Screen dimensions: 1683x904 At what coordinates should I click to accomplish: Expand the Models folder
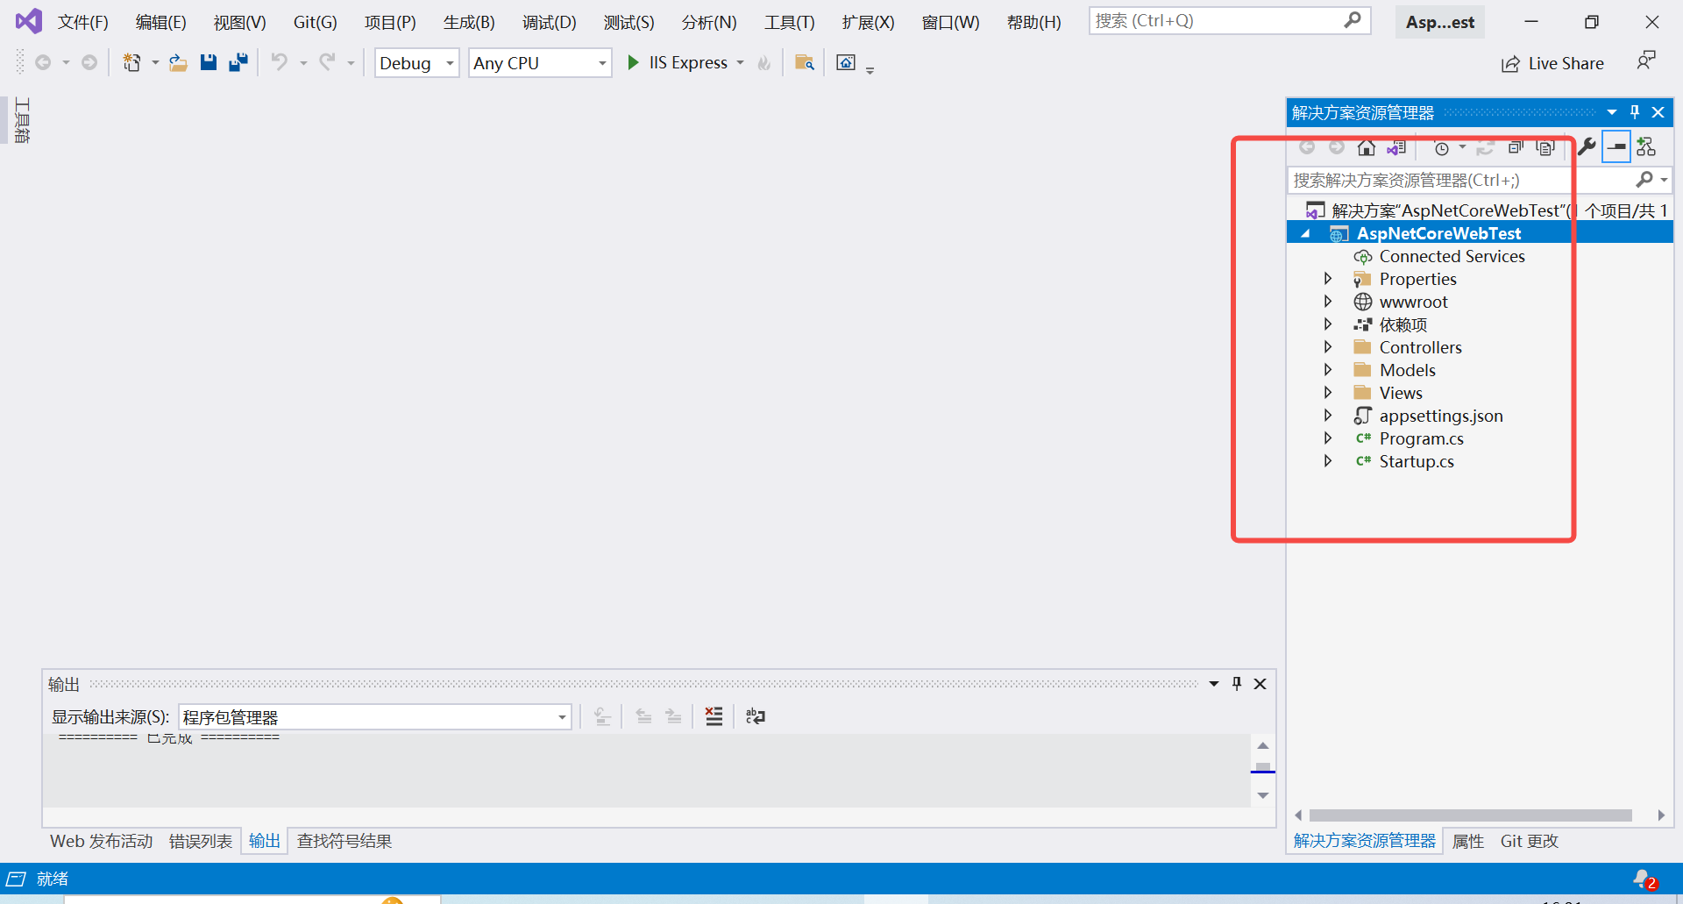1328,370
